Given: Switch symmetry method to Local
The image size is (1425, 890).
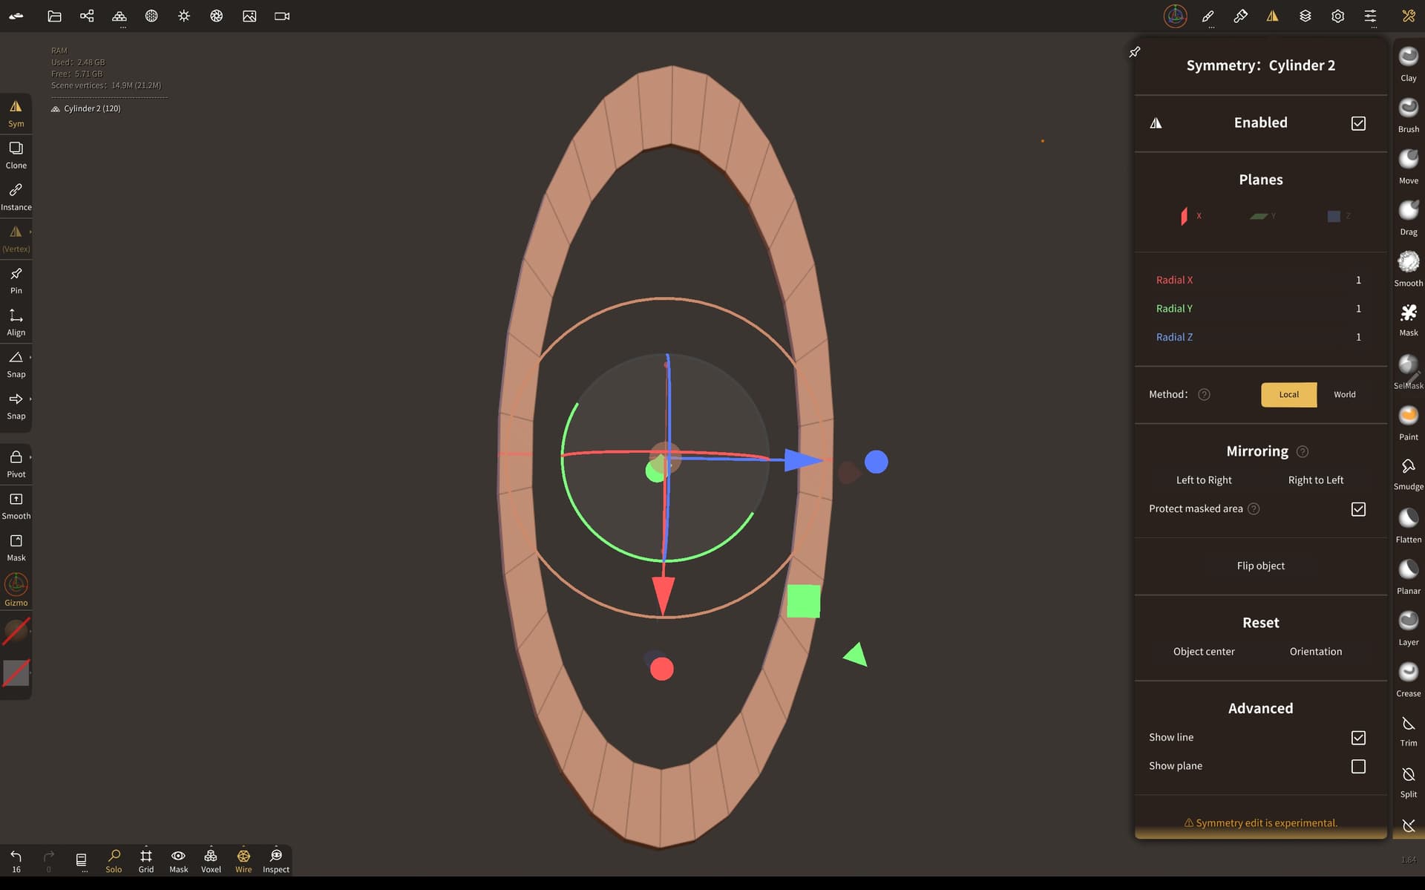Looking at the screenshot, I should pyautogui.click(x=1288, y=395).
